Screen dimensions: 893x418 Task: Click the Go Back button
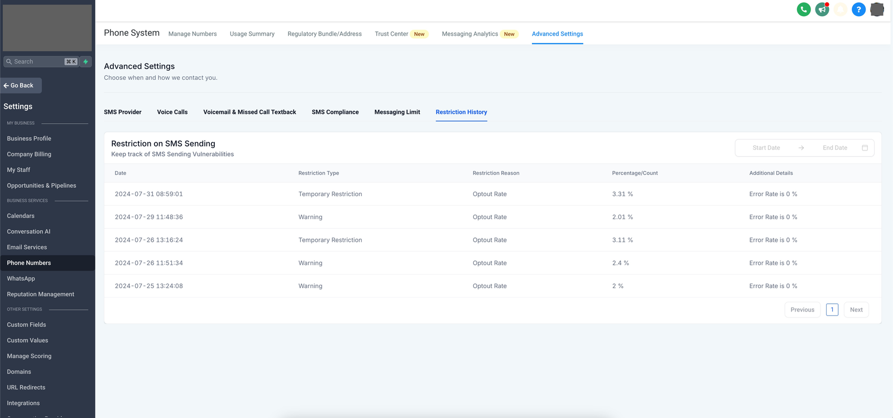21,85
